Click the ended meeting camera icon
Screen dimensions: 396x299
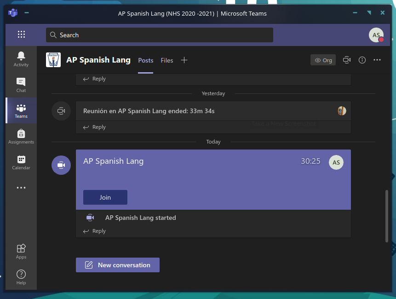point(61,111)
